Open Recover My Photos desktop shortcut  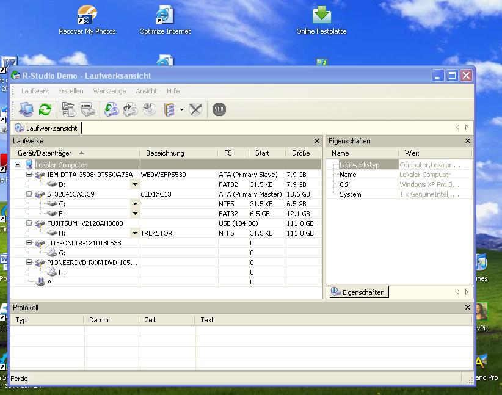(87, 20)
